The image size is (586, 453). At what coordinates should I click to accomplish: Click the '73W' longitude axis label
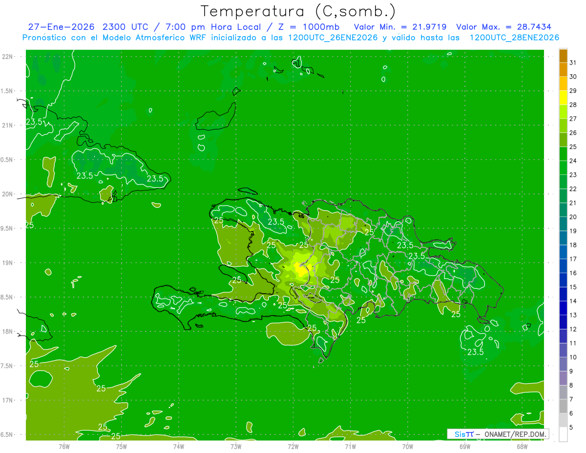point(236,447)
